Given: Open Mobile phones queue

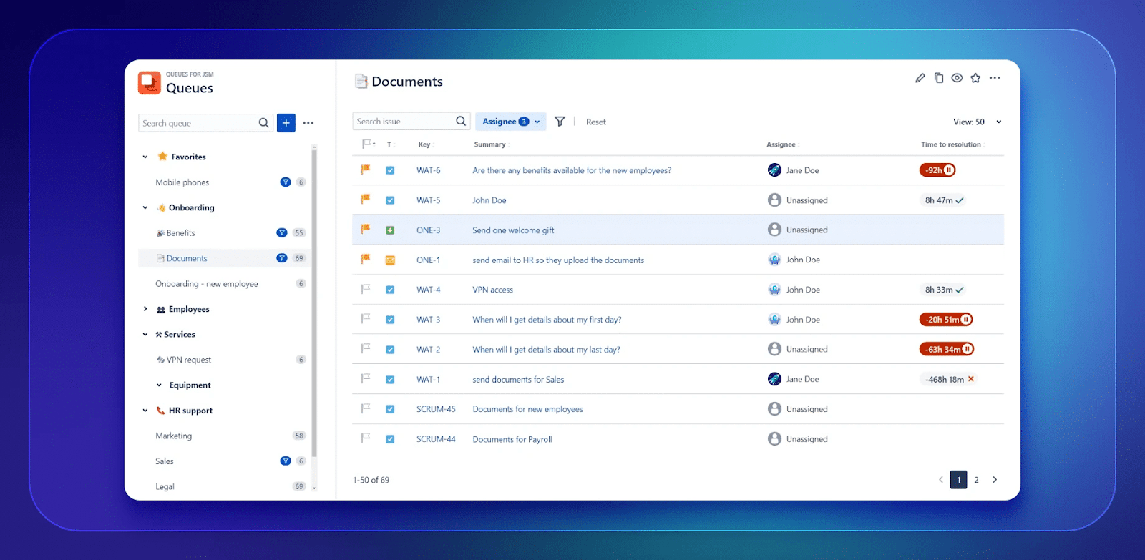Looking at the screenshot, I should [x=182, y=182].
